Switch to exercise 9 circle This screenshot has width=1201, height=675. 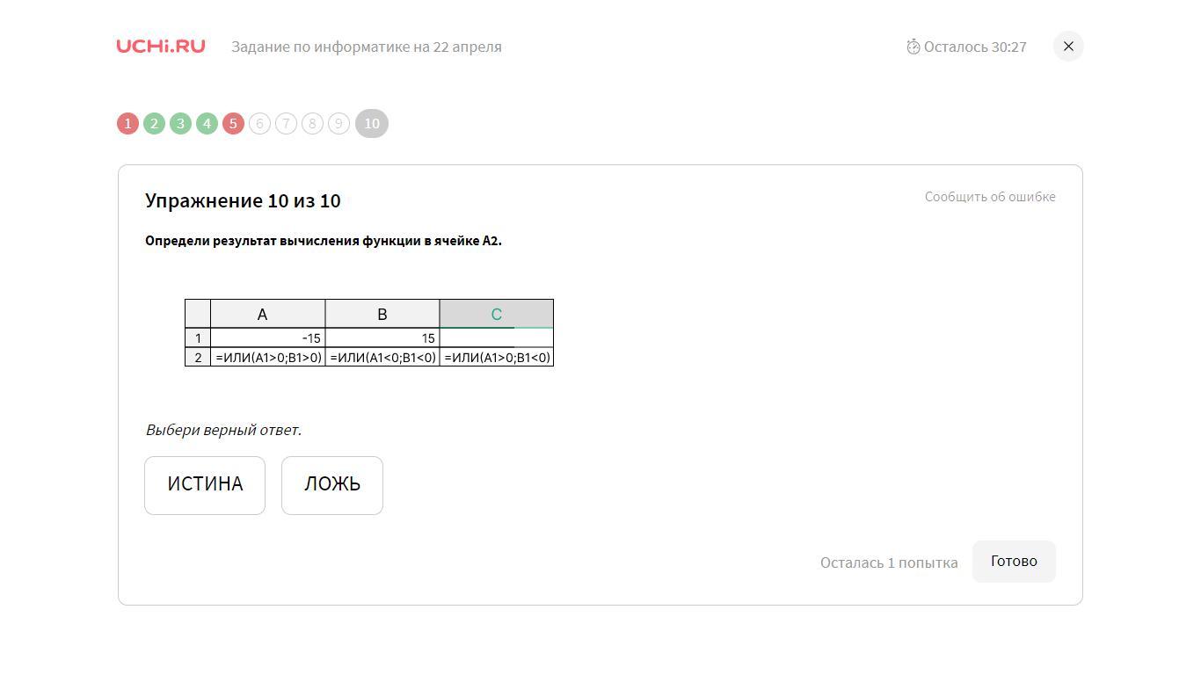(338, 124)
